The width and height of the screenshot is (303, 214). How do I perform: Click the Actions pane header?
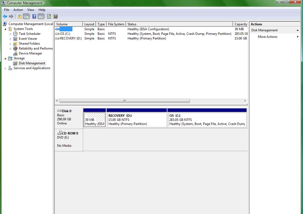point(275,24)
